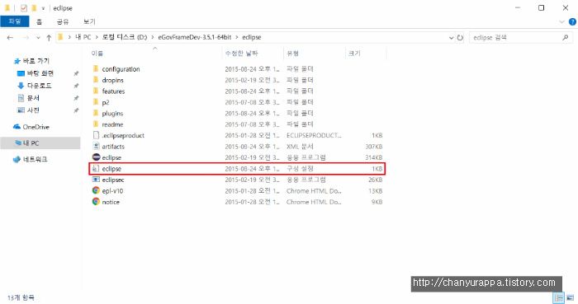Select the p2 folder icon
The height and width of the screenshot is (304, 578).
[96, 102]
